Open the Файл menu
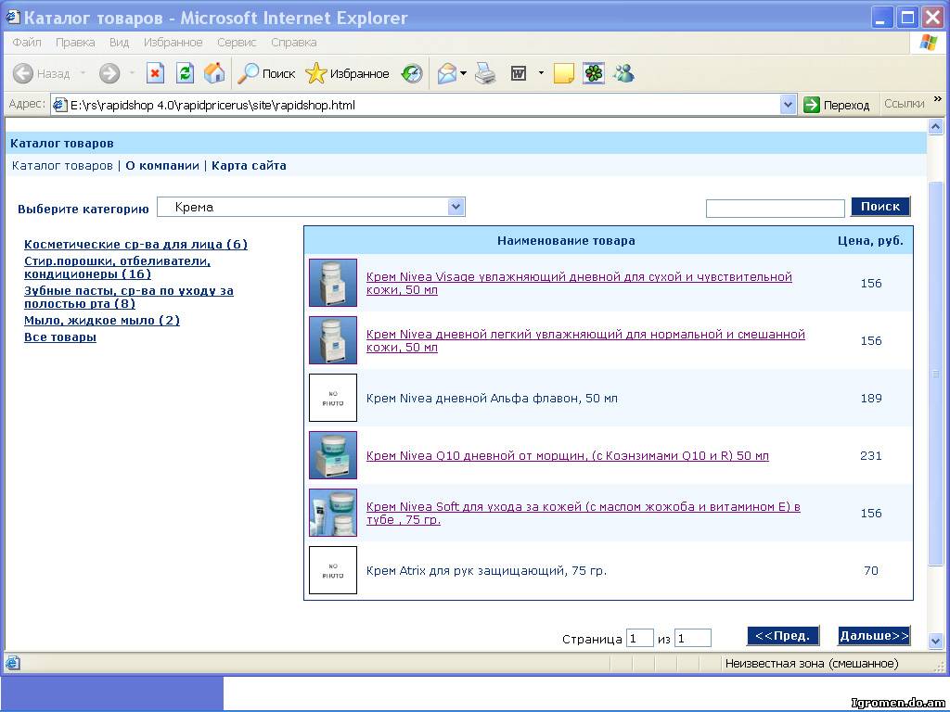Viewport: 950px width, 712px height. (27, 43)
